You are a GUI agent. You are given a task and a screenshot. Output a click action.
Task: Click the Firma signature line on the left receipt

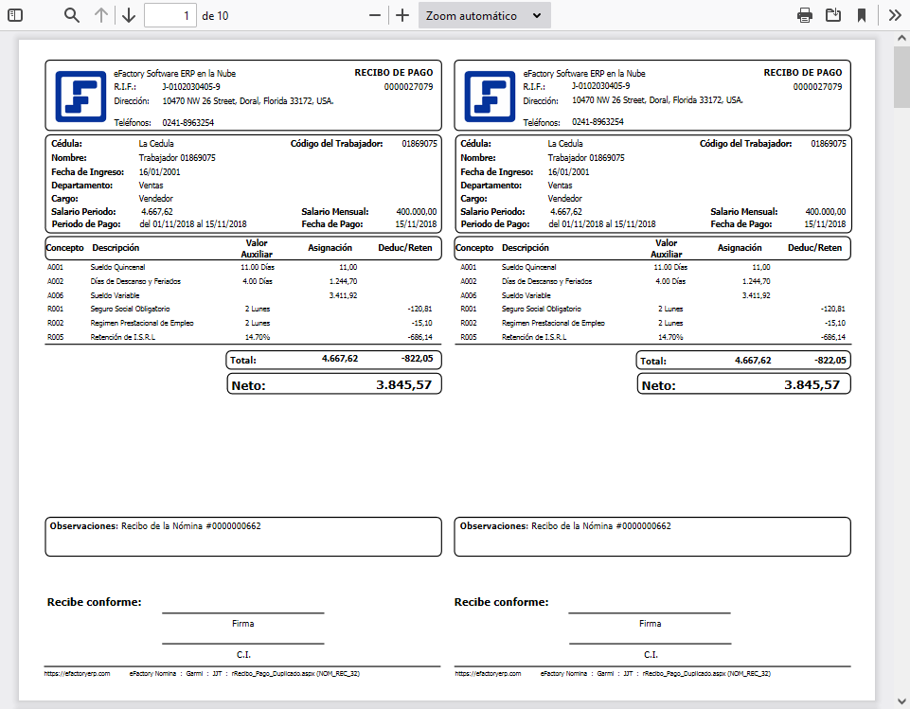click(241, 611)
